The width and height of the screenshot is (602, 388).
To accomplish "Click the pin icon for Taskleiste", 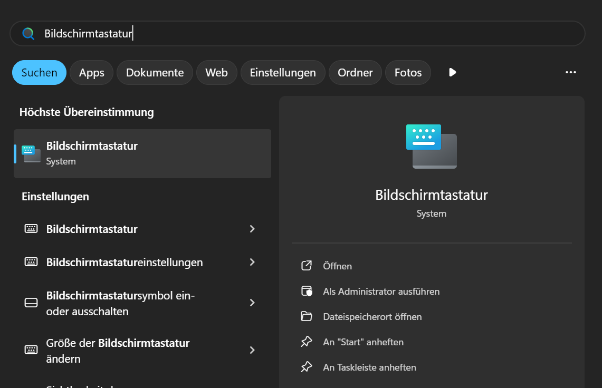I will pos(307,367).
